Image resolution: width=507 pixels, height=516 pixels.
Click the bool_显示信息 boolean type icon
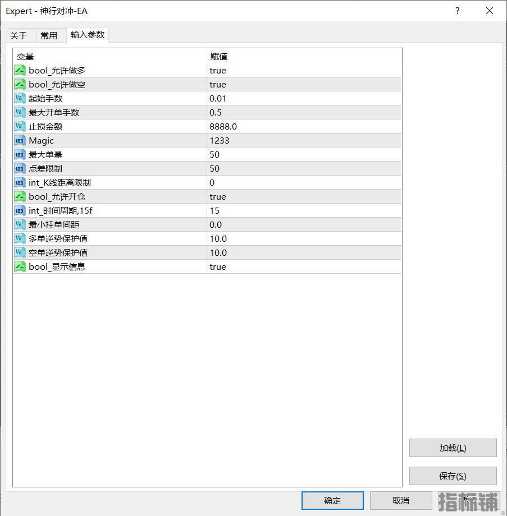click(20, 266)
